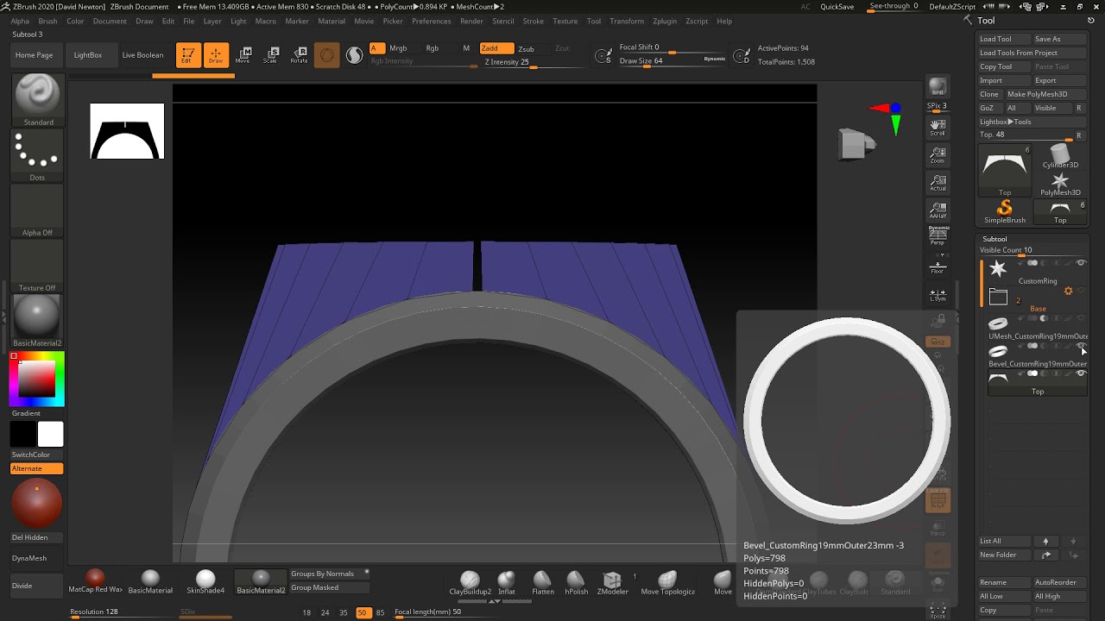Pick a color in the color square
This screenshot has height=621, width=1105.
tap(37, 379)
